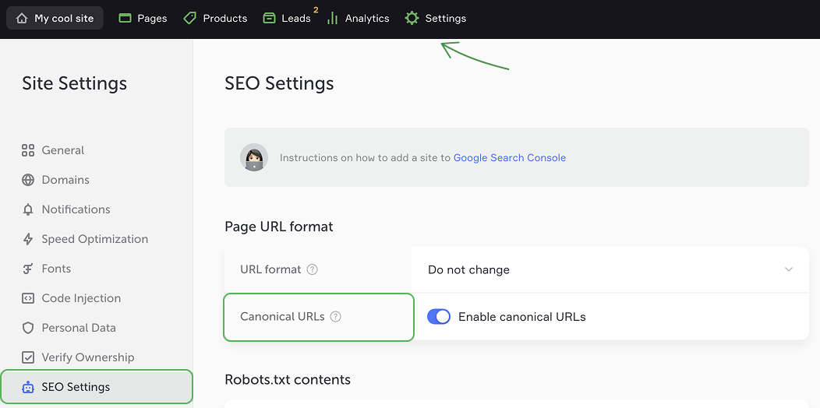Viewport: 820px width, 408px height.
Task: Select General in site settings sidebar
Action: 62,150
